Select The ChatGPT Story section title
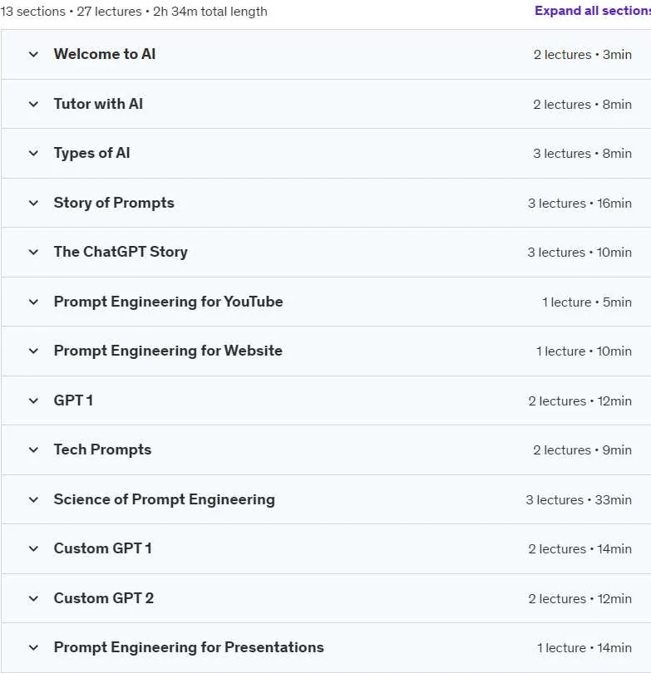651x673 pixels. pyautogui.click(x=121, y=252)
